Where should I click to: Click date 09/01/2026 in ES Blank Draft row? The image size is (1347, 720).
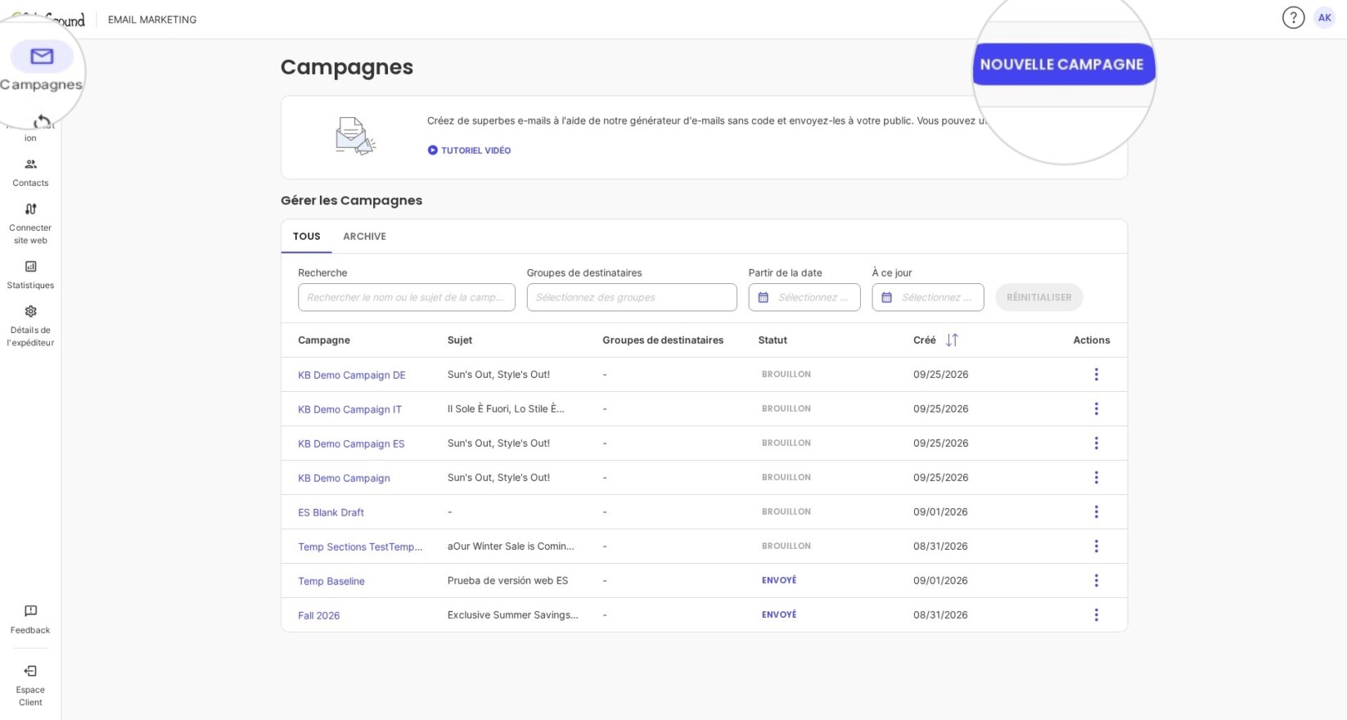point(940,511)
